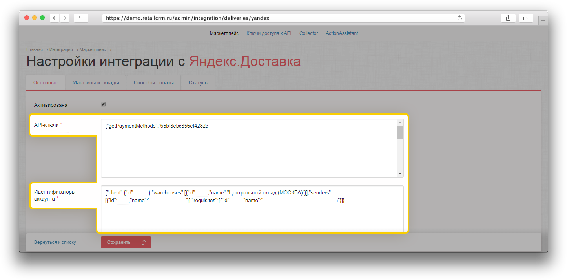Click the Вернуться к списку link

click(x=55, y=242)
